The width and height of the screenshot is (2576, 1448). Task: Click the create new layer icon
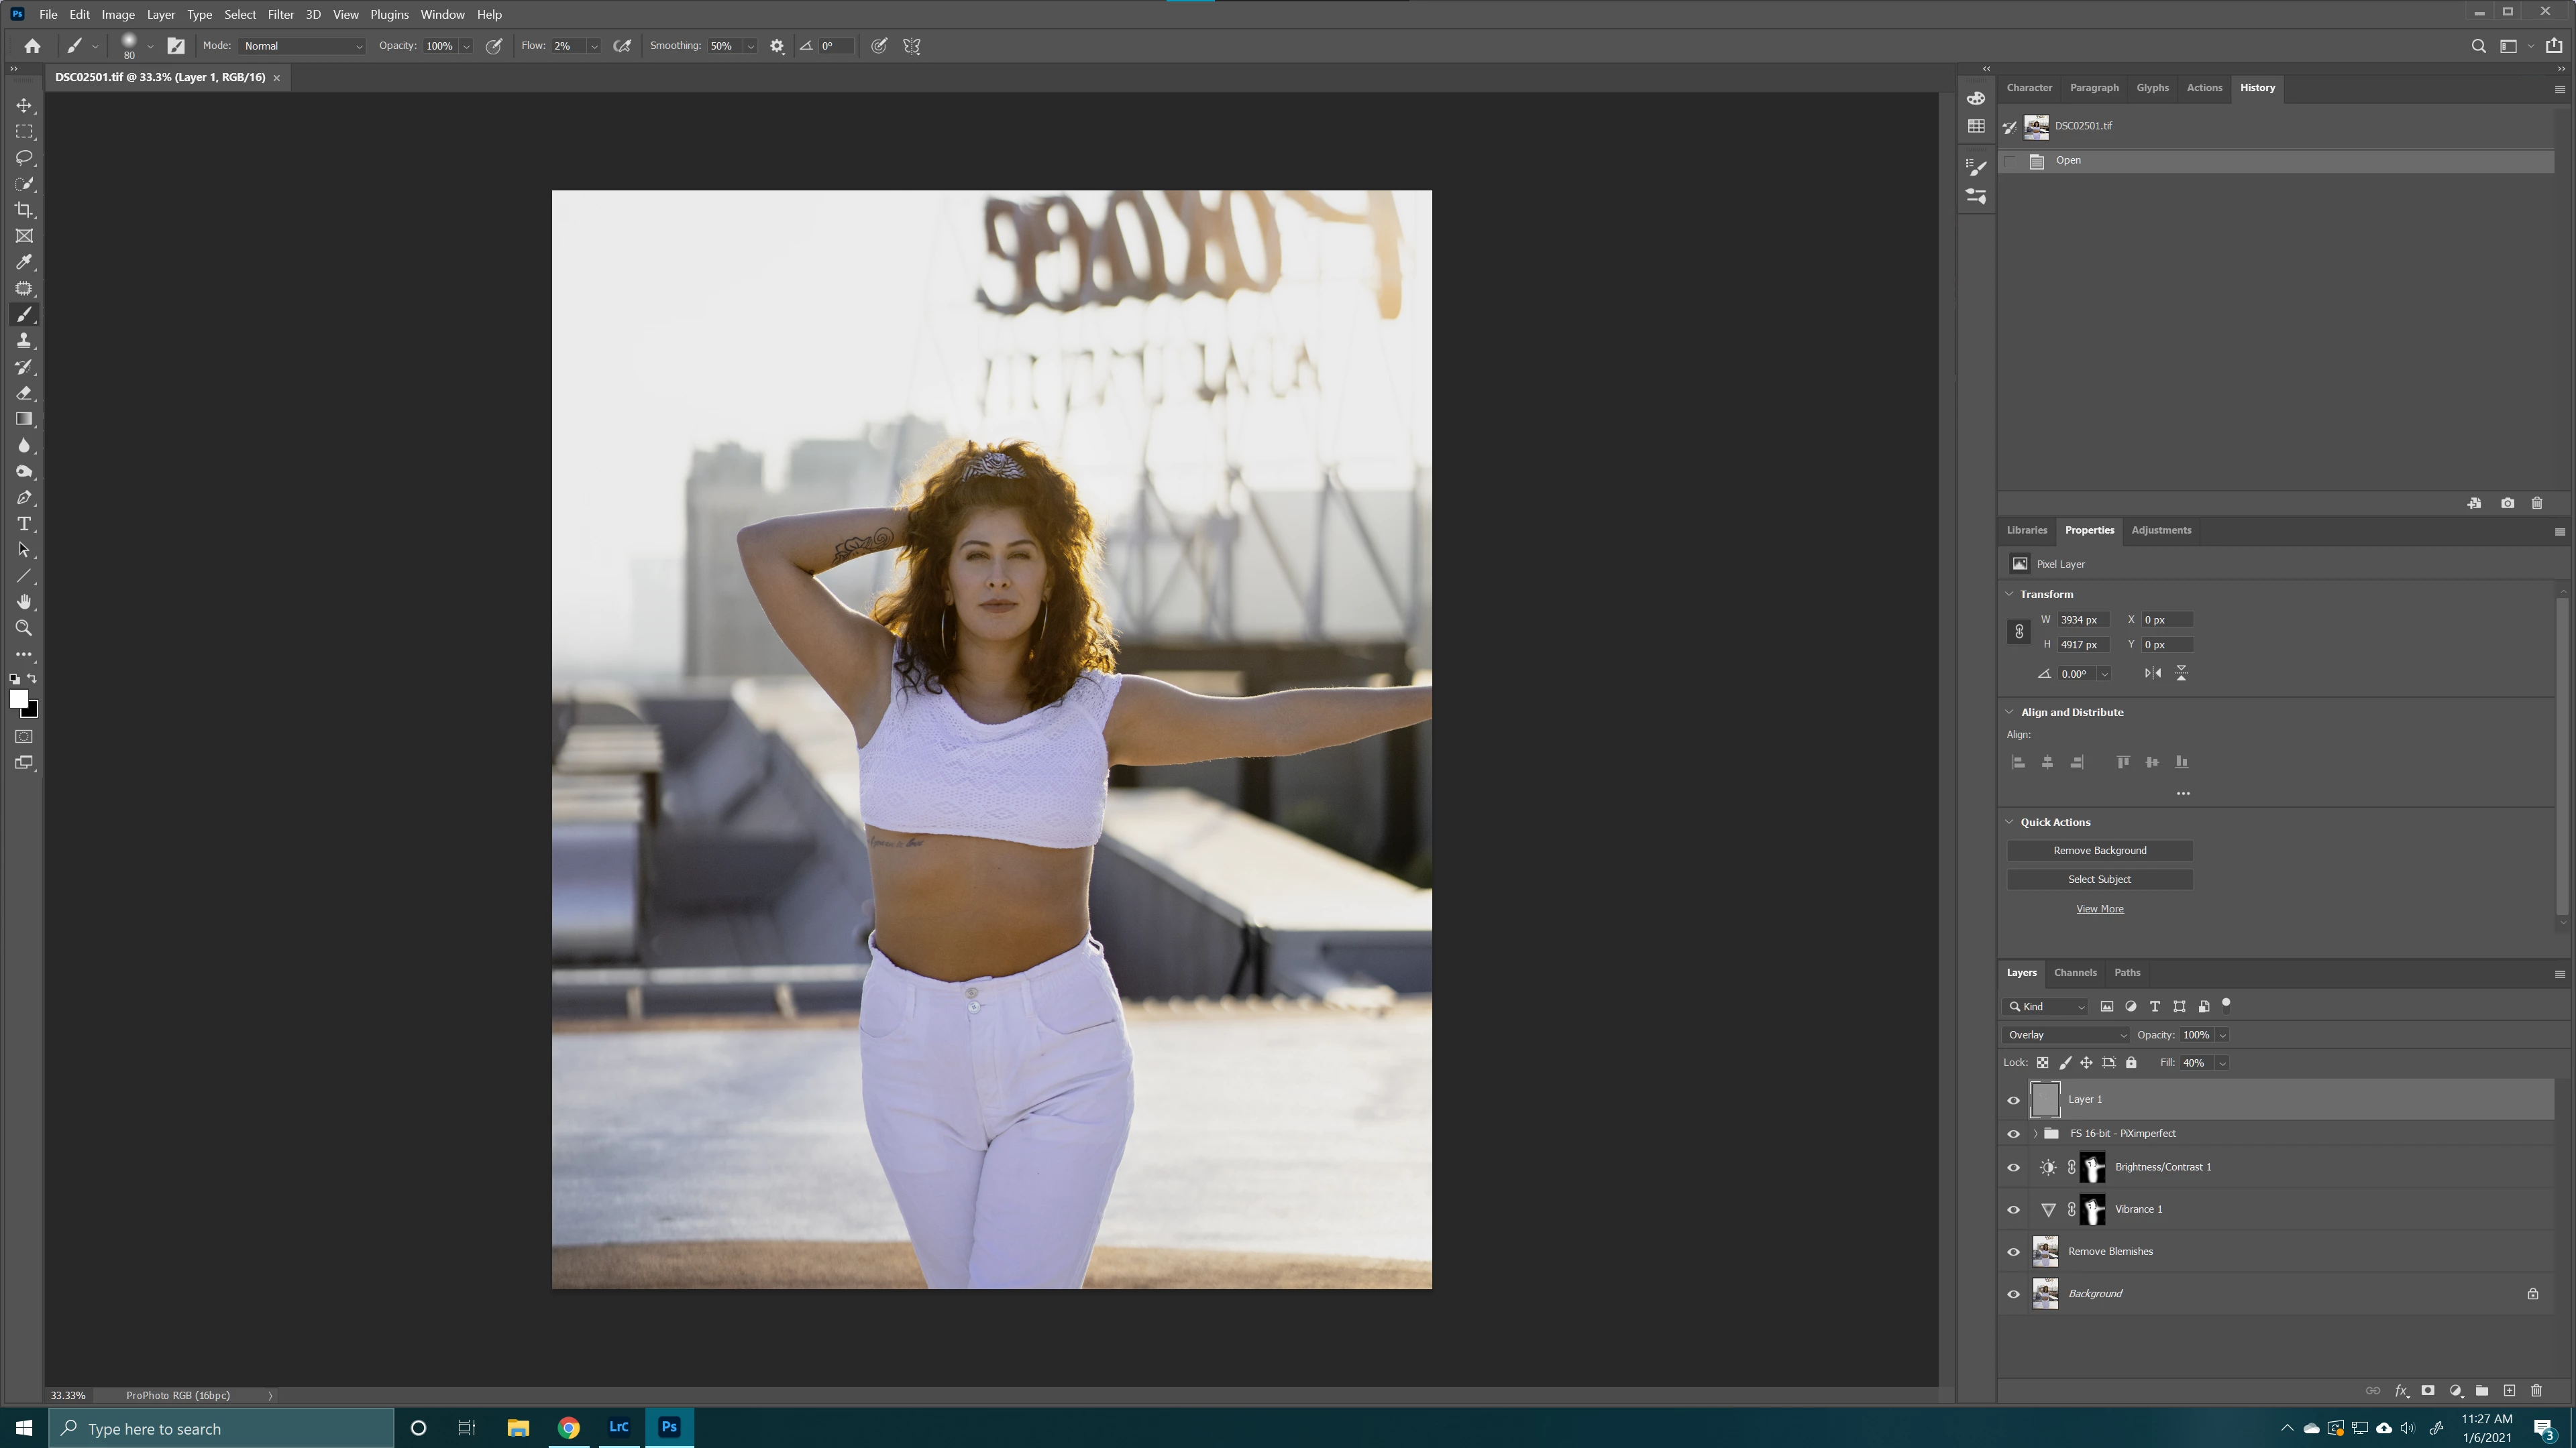[x=2509, y=1390]
